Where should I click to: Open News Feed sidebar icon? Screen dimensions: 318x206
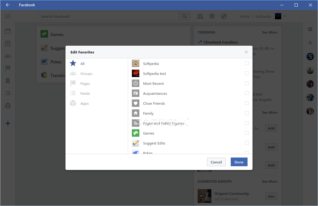8,31
